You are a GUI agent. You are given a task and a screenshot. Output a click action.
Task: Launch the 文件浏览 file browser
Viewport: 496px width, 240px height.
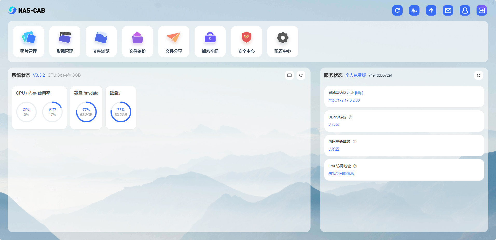tap(101, 42)
